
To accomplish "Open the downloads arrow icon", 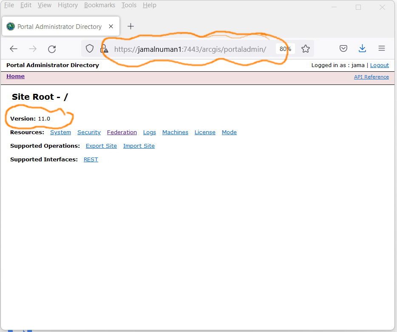I will pyautogui.click(x=362, y=48).
